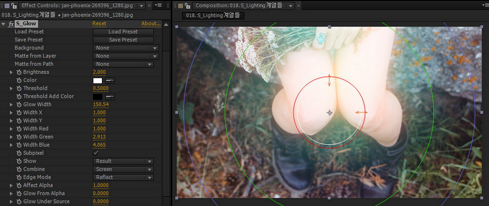Open the Background dropdown
This screenshot has width=489, height=206.
pos(126,48)
